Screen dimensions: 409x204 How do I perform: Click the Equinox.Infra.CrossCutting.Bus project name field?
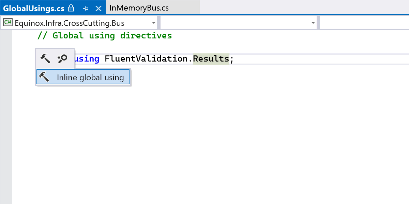coord(70,23)
